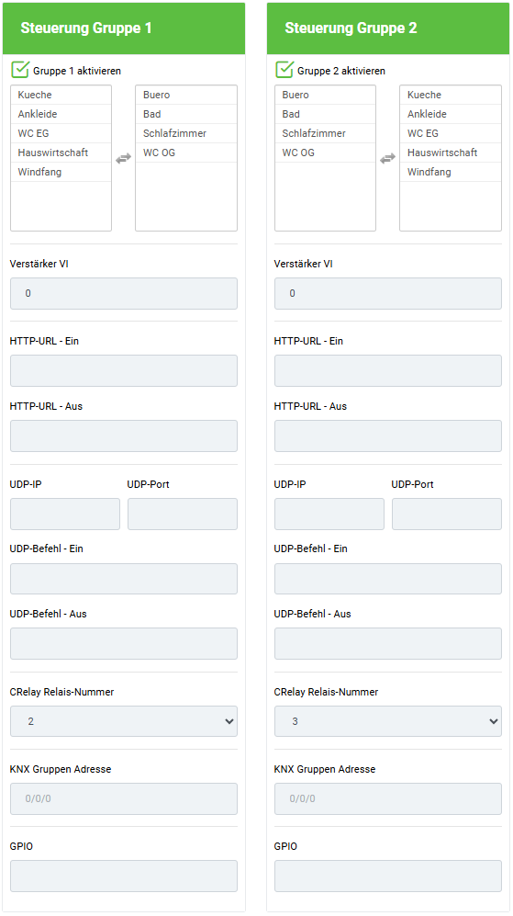Click the swap arrows icon in Gruppe 2

pos(387,158)
